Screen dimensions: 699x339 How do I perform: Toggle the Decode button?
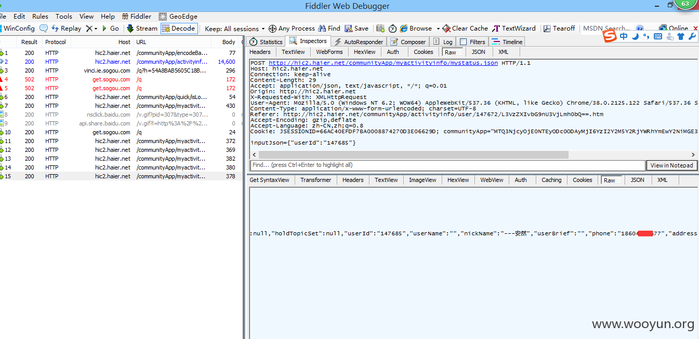point(178,29)
